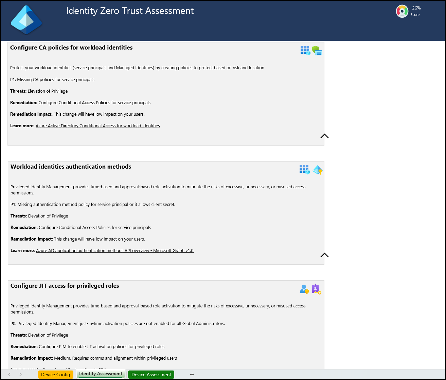Screen dimensions: 446x380
Task: Select the Identity Assessment sheet tab
Action: tap(101, 374)
